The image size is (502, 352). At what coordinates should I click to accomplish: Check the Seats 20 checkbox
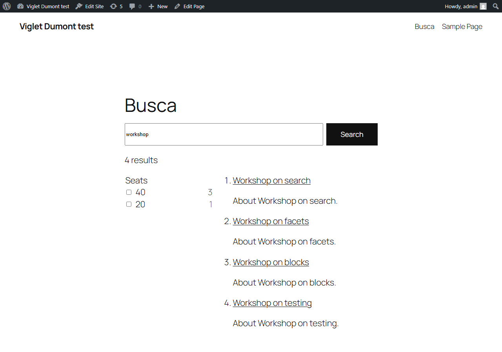click(x=129, y=204)
